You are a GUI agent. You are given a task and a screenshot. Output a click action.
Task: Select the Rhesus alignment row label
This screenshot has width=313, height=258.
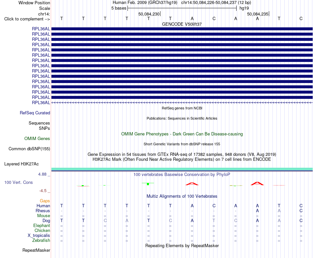pyautogui.click(x=43, y=211)
